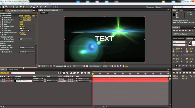This screenshot has width=195, height=108.
Task: Open the Workspace Standard dropdown
Action: pos(163,7)
